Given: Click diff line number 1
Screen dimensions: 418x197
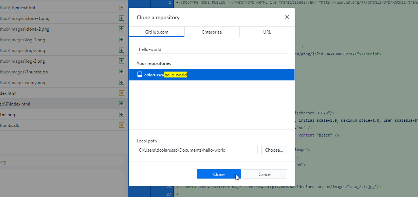Looking at the screenshot, I should click(x=170, y=3).
